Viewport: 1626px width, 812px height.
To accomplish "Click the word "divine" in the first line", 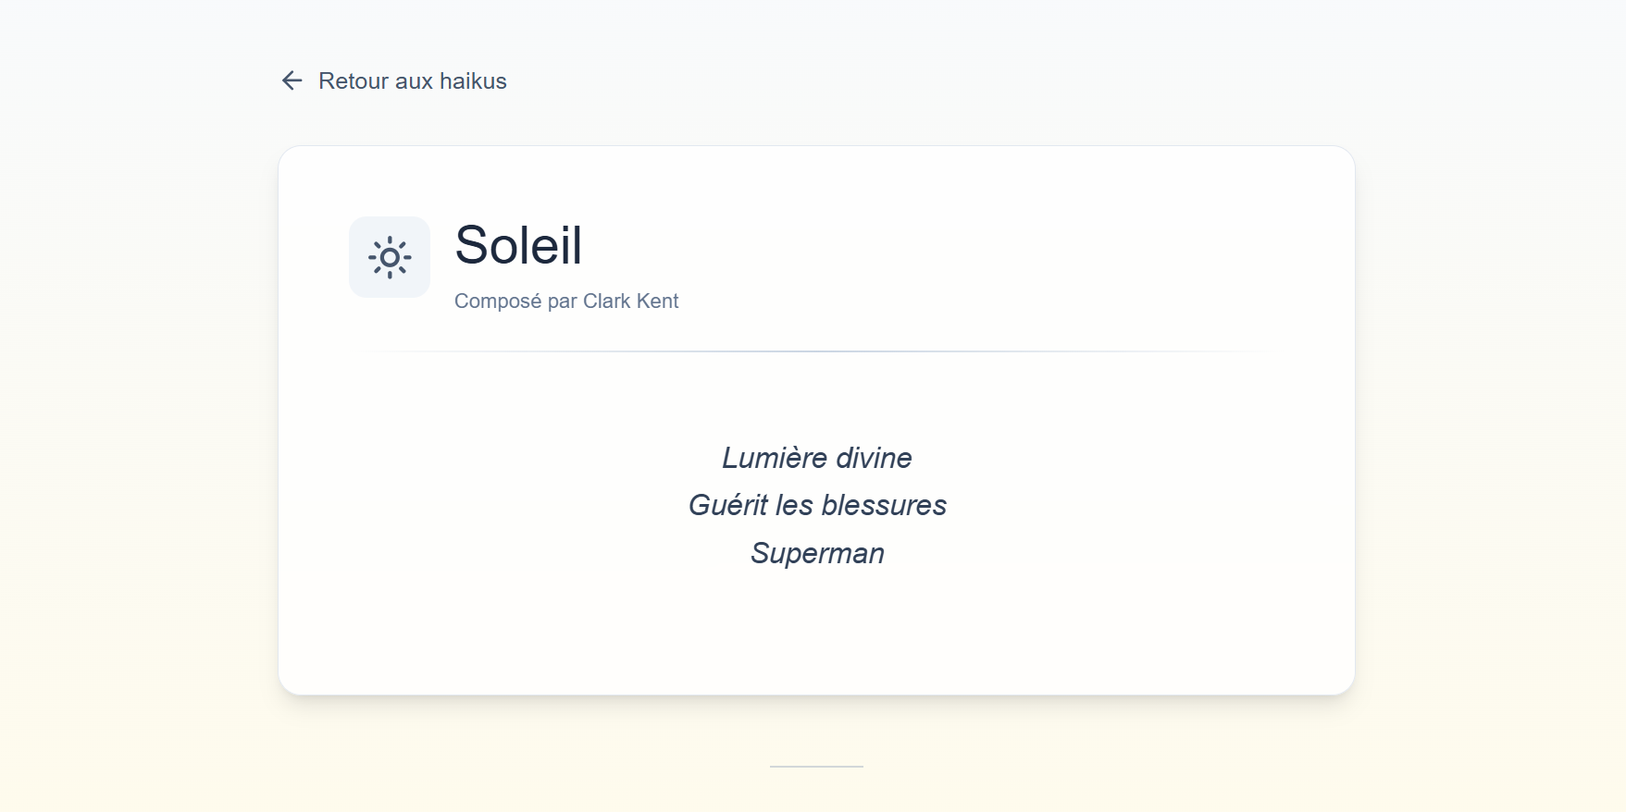I will tap(874, 458).
